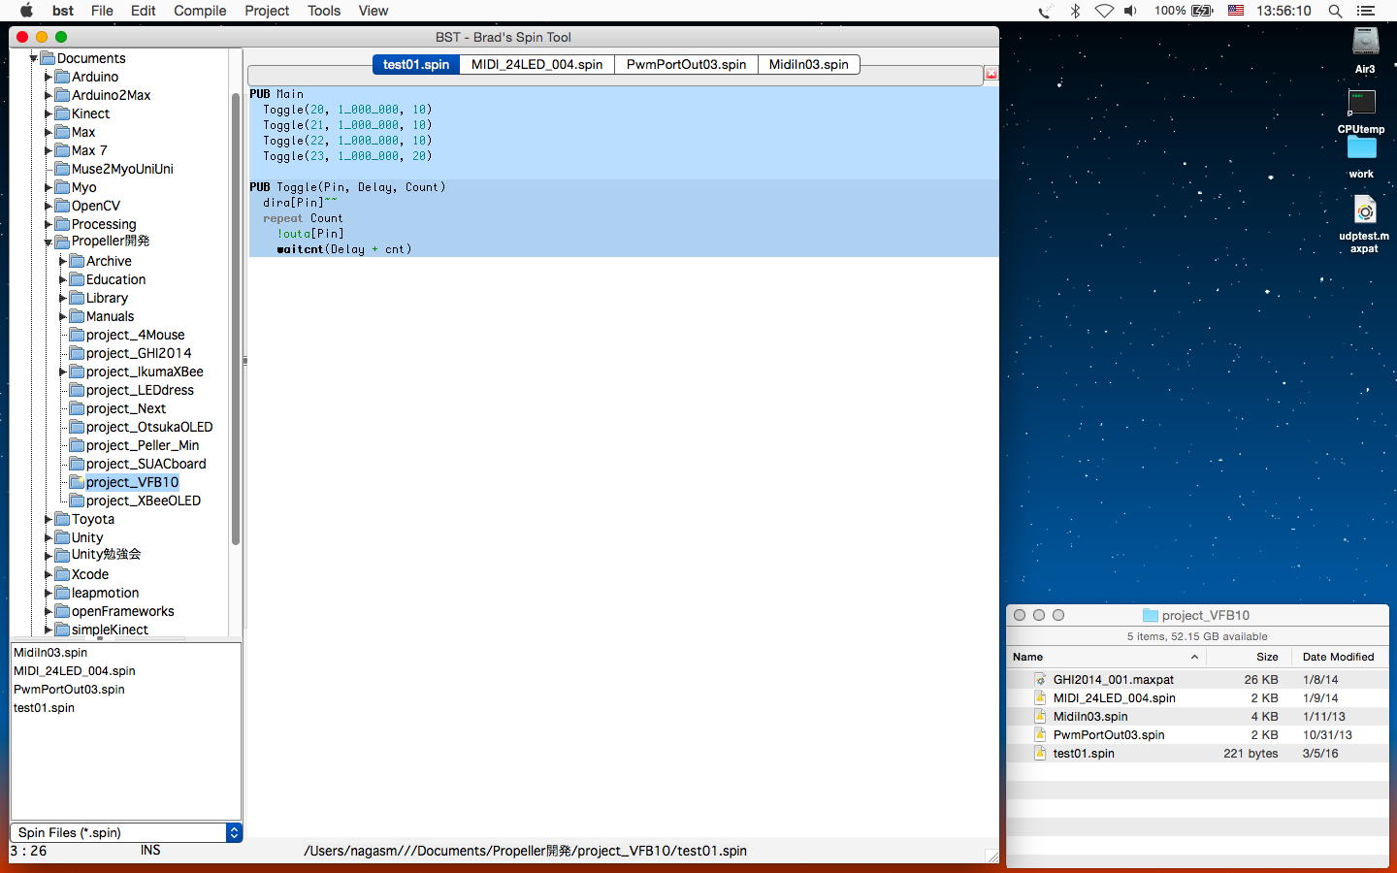Open the Compile menu
The image size is (1397, 873).
click(x=200, y=11)
